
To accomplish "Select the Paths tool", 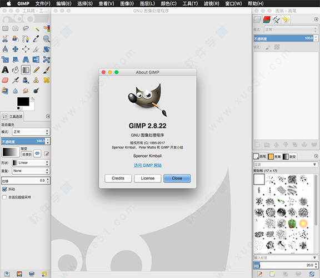I will [x=26, y=39].
